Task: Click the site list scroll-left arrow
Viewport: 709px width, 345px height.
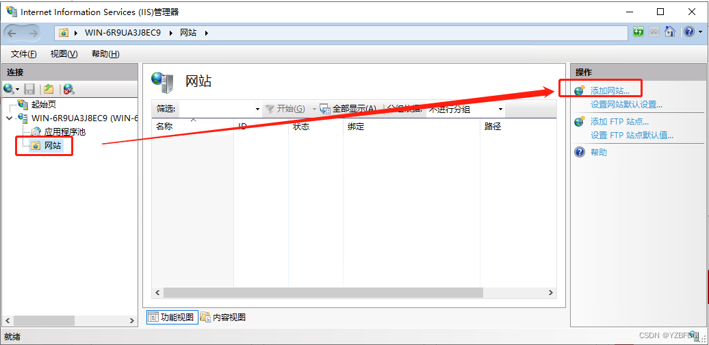Action: click(158, 293)
